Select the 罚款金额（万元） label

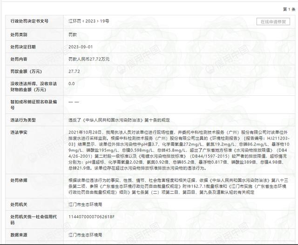(x=26, y=71)
